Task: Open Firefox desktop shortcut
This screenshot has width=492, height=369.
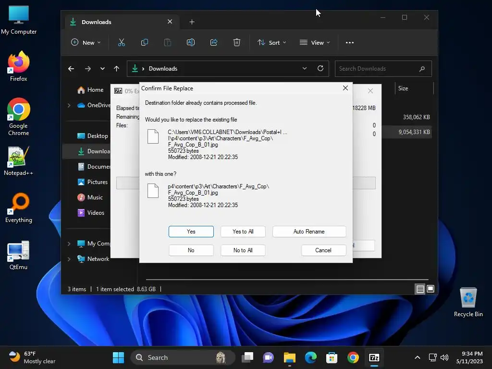Action: click(19, 66)
